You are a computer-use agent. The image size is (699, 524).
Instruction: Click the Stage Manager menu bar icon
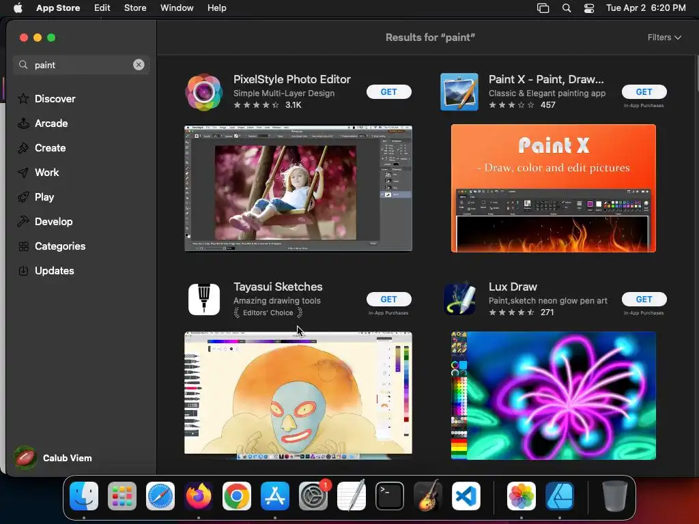[x=543, y=8]
